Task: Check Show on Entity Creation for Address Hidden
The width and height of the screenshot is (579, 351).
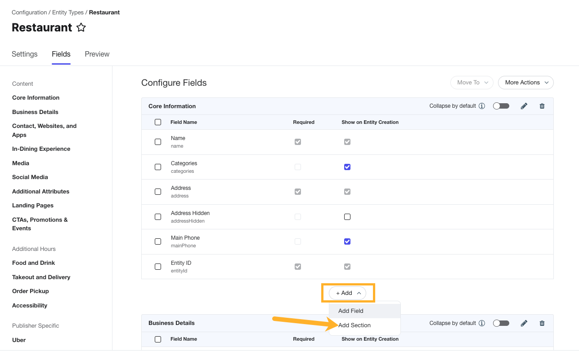Action: point(347,217)
